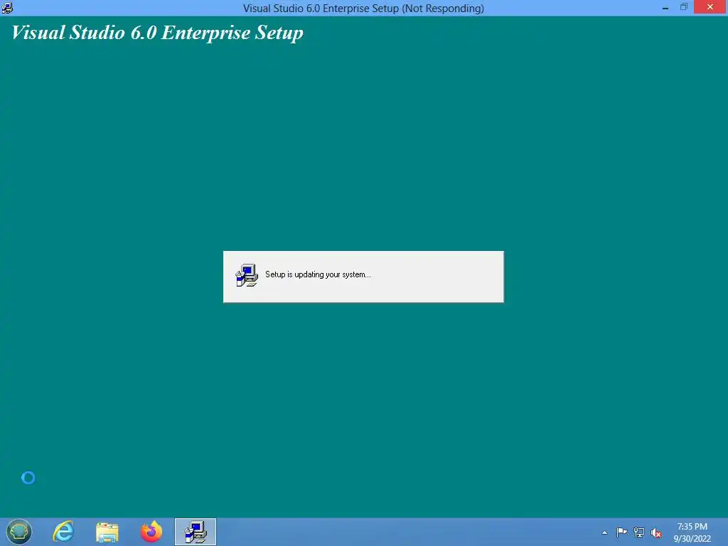This screenshot has width=728, height=546.
Task: Open the clock showing 7:35 PM
Action: tap(692, 527)
